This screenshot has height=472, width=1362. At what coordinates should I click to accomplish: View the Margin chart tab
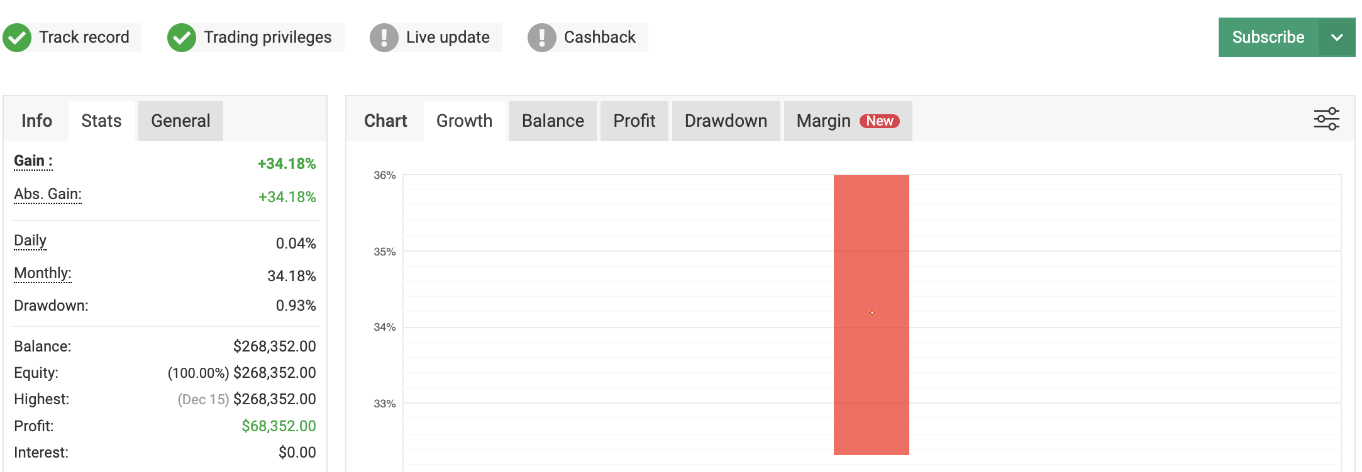823,121
